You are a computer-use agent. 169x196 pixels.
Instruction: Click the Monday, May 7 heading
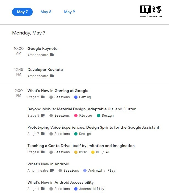pyautogui.click(x=29, y=33)
